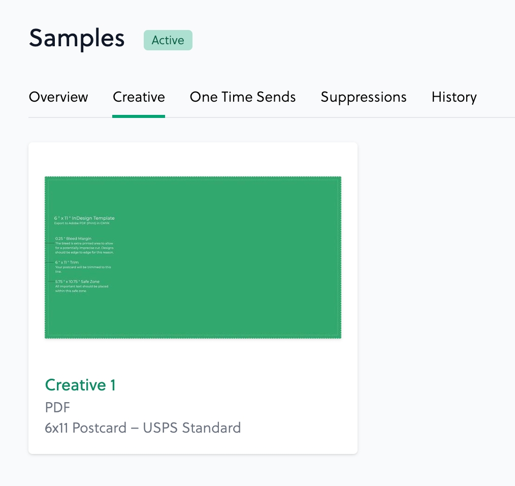Select the Creative tab
Screen dimensions: 515x486
click(x=139, y=97)
